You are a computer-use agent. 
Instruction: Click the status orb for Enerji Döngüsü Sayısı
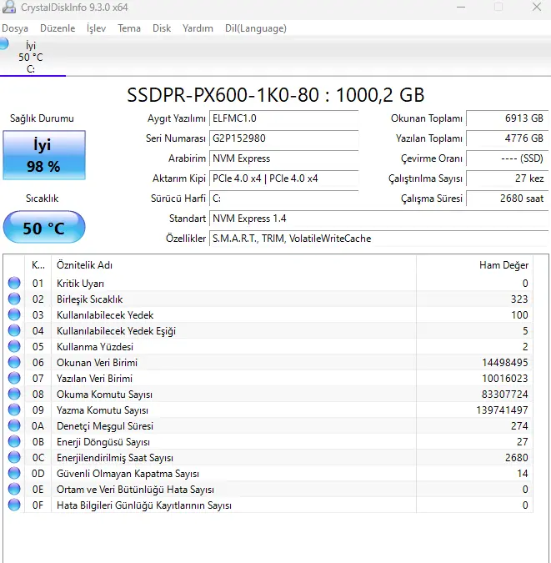tap(14, 441)
